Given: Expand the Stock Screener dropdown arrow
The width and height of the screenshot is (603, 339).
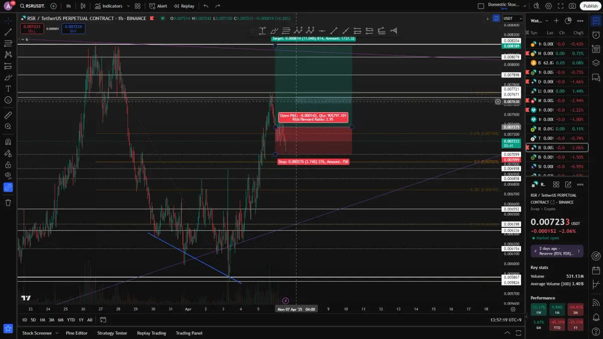Looking at the screenshot, I should coord(57,333).
